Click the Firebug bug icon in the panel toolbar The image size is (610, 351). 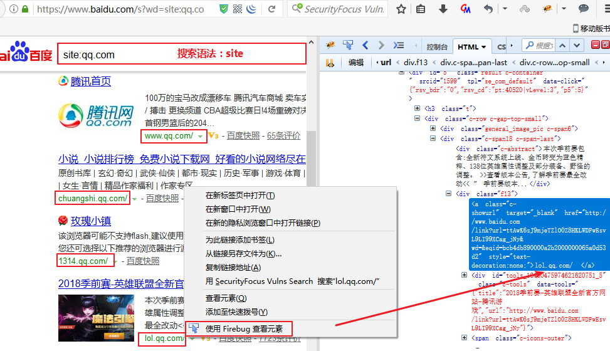coord(330,45)
